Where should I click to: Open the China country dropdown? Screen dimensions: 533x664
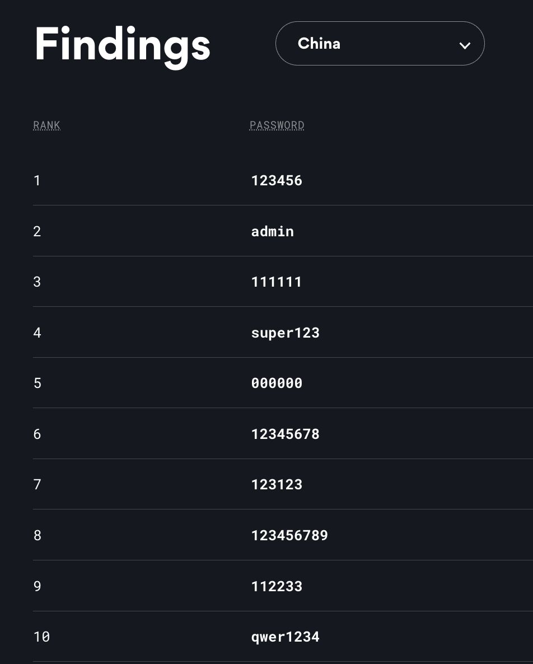pos(380,44)
